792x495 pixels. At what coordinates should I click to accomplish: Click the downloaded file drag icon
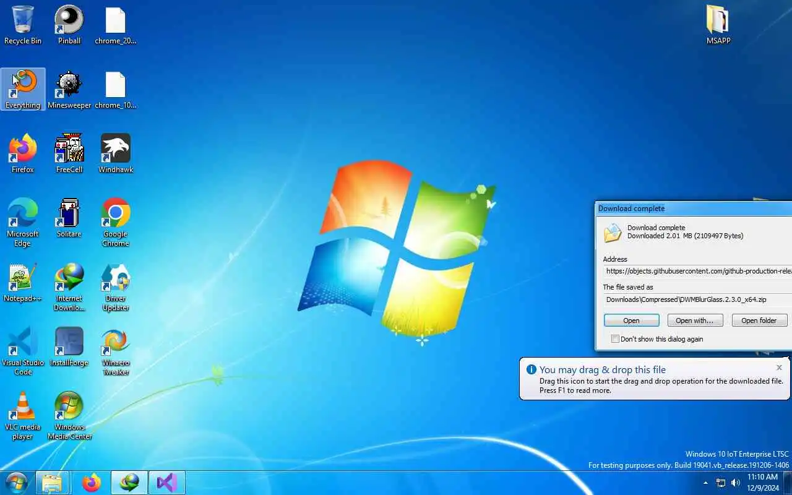pos(612,233)
